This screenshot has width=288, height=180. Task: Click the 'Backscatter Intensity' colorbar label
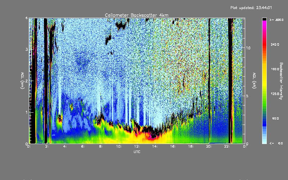pos(281,81)
